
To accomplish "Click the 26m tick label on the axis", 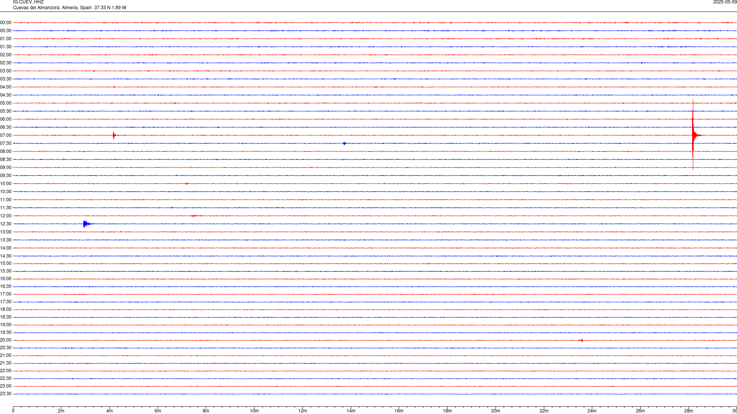I will click(640, 411).
